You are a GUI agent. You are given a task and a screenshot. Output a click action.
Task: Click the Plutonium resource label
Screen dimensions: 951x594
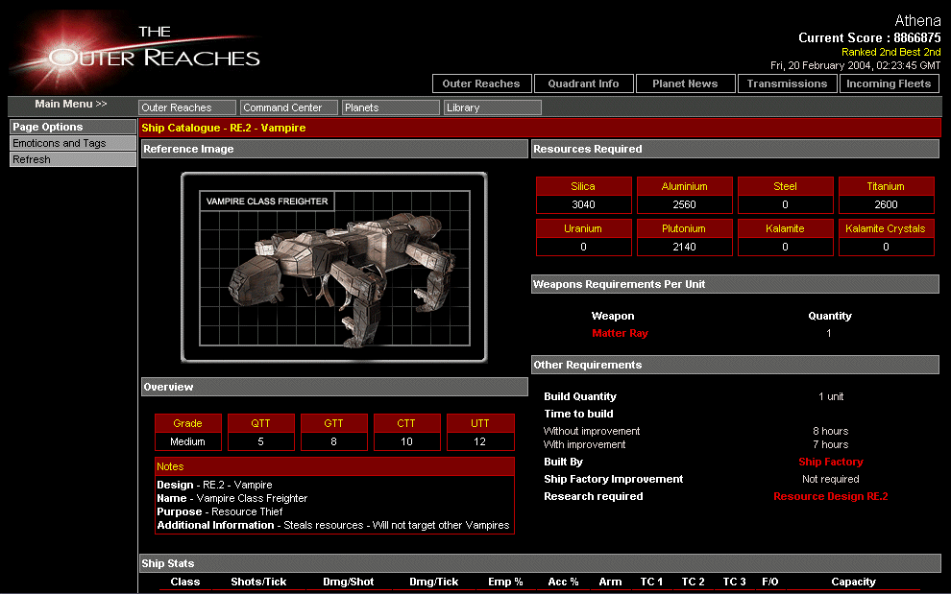pyautogui.click(x=684, y=228)
